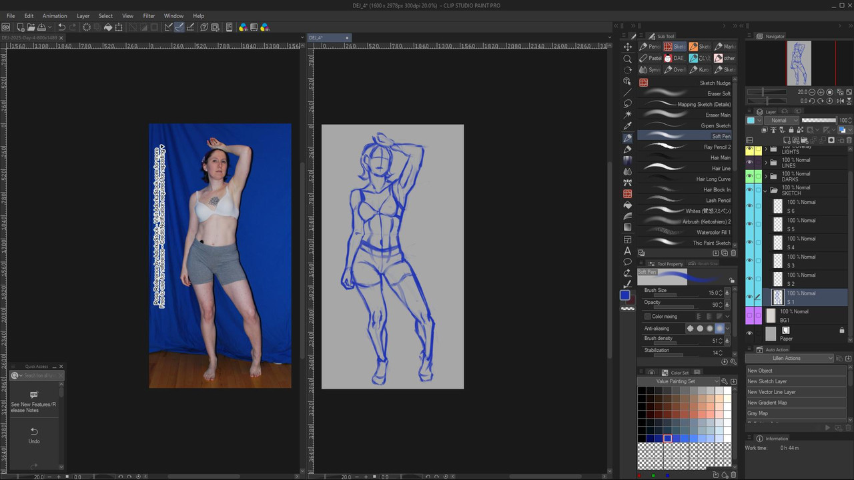The height and width of the screenshot is (480, 854).
Task: Open the Window menu
Action: coord(173,16)
